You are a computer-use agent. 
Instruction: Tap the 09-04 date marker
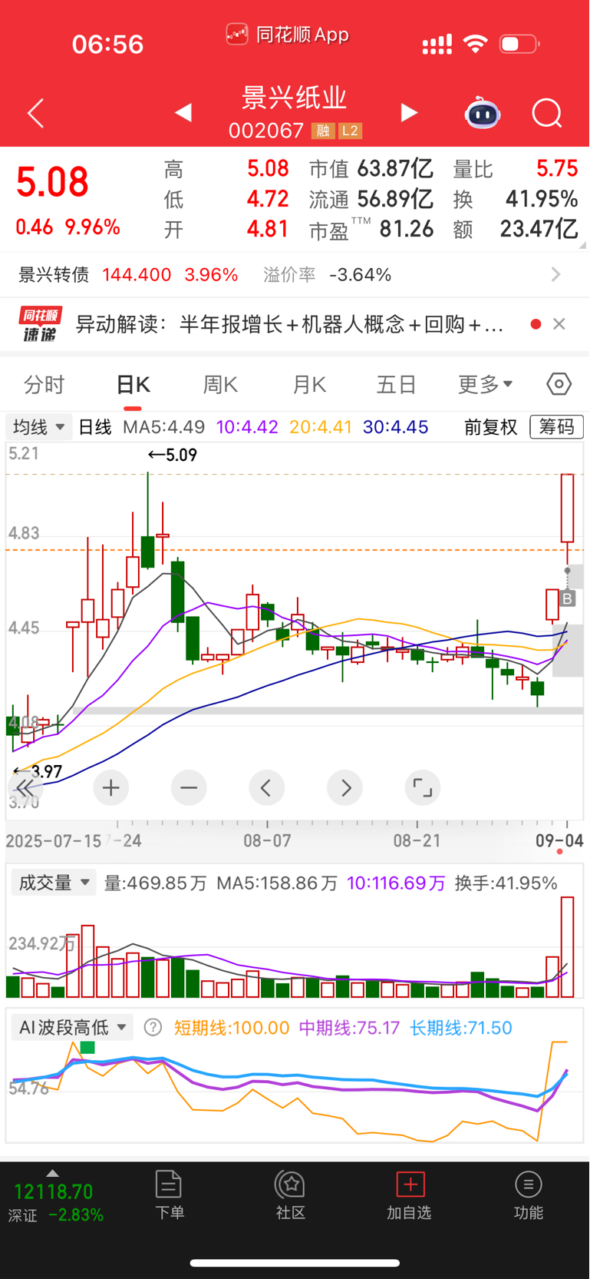click(x=559, y=840)
